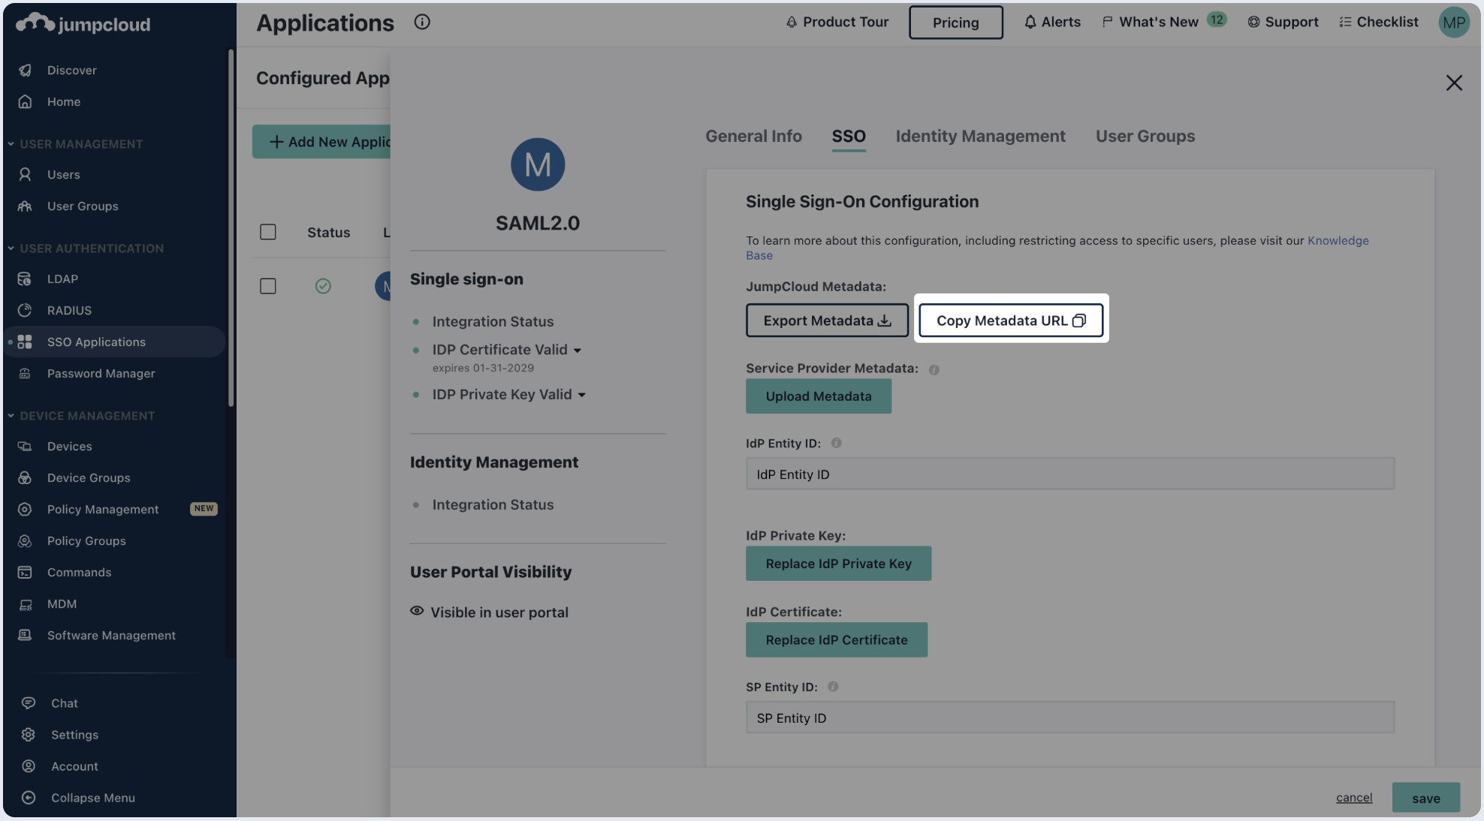
Task: Tick the SAML2.0 application row checkbox
Action: pyautogui.click(x=268, y=286)
